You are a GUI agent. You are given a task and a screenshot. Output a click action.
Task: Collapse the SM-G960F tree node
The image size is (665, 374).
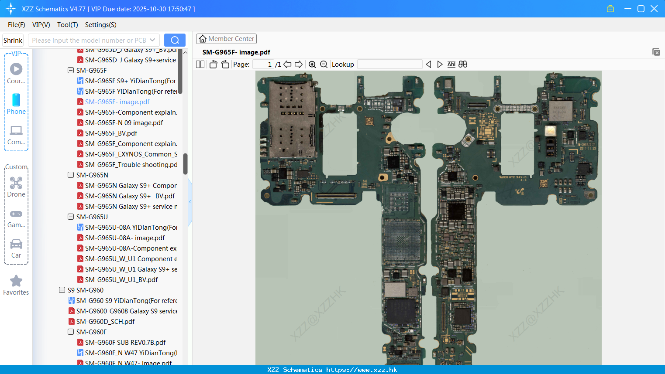[71, 332]
